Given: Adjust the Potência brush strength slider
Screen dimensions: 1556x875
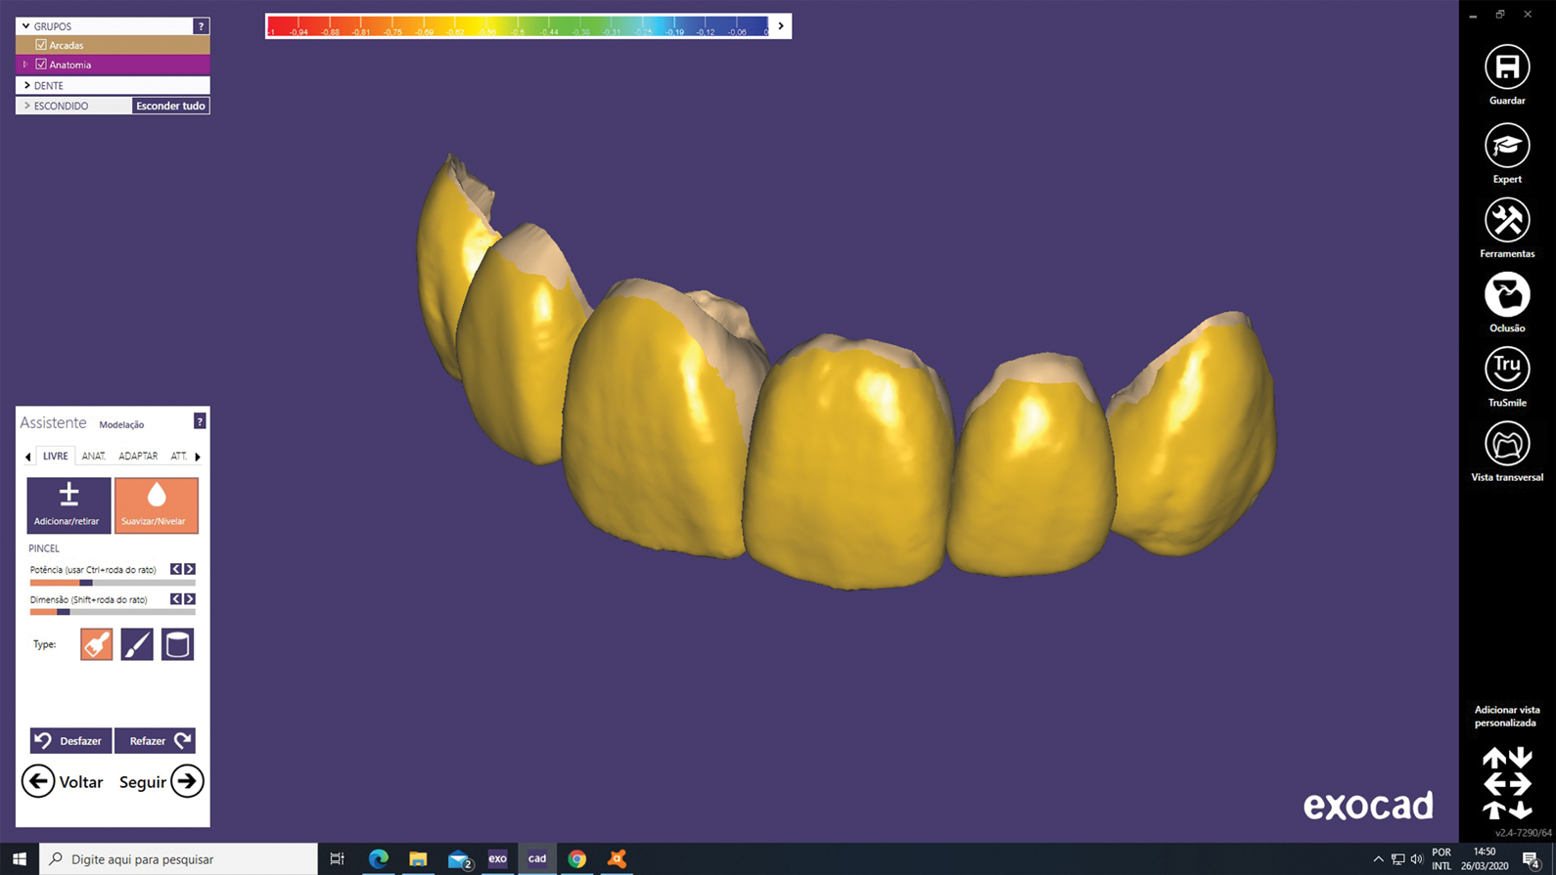Looking at the screenshot, I should point(86,583).
